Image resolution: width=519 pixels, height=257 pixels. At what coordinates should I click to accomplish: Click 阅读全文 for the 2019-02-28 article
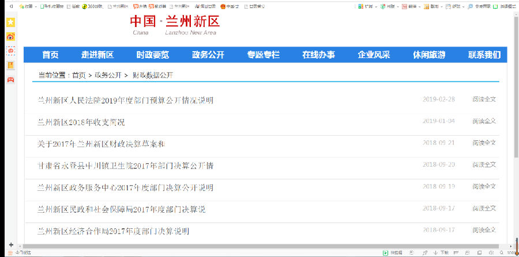click(484, 99)
